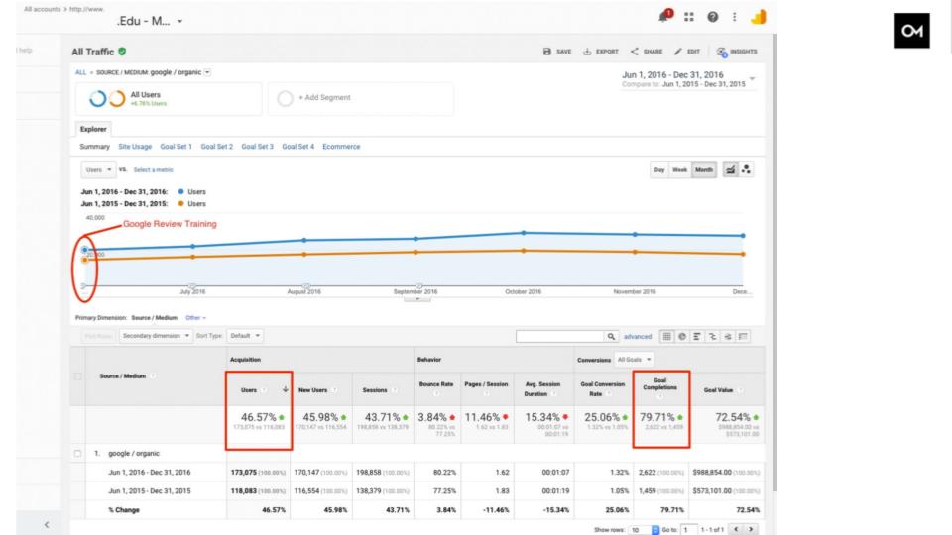Viewport: 952px width, 535px height.
Task: Select the percentage pie view icon
Action: [682, 336]
